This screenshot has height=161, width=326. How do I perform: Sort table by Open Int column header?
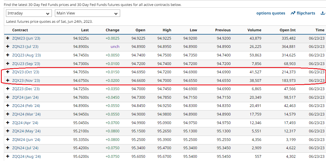[287, 30]
